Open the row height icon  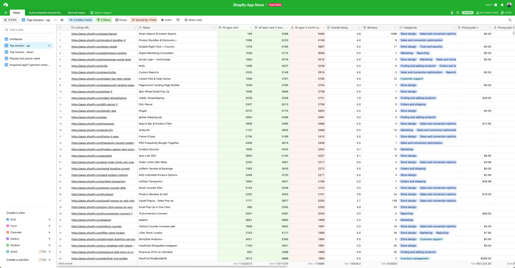pyautogui.click(x=178, y=20)
